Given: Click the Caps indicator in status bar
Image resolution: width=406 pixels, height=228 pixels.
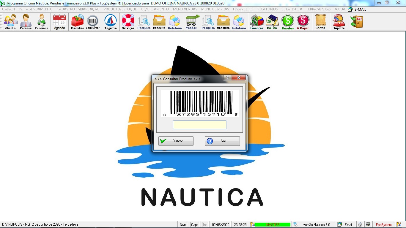Looking at the screenshot, I should pyautogui.click(x=195, y=224).
